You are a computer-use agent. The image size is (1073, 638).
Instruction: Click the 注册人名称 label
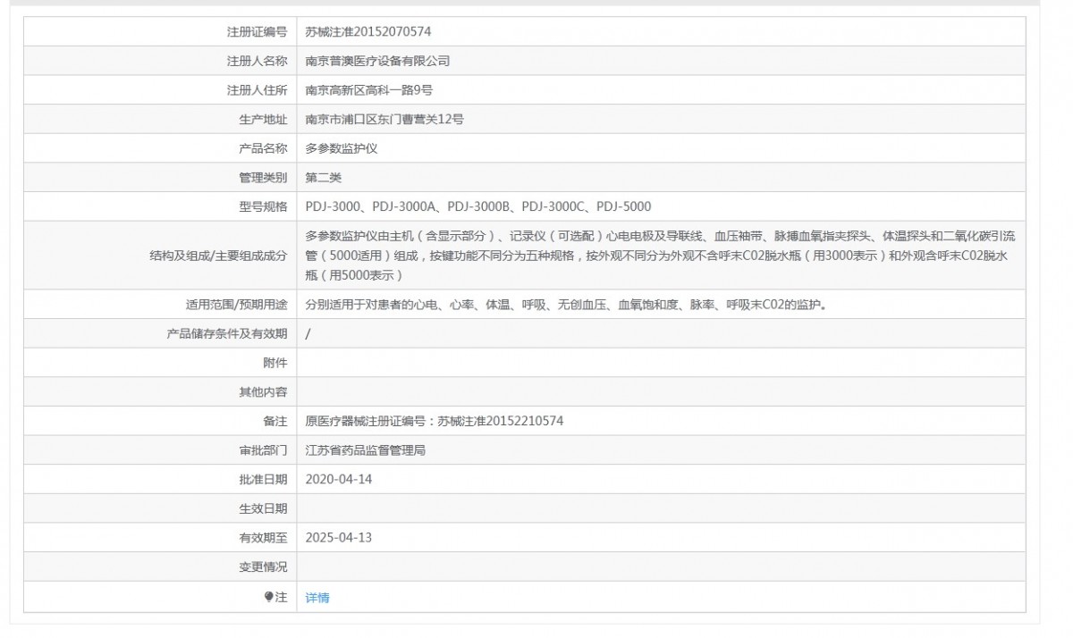click(x=258, y=61)
